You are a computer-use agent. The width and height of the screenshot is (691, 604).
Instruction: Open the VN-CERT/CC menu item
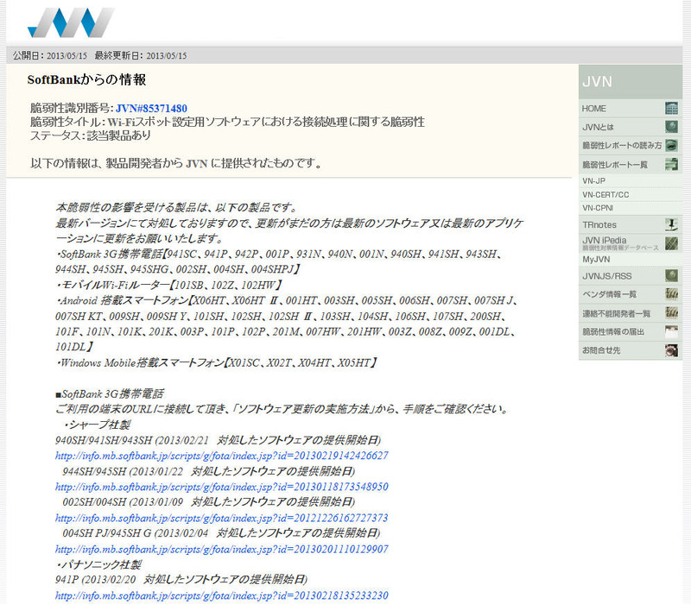coord(605,195)
